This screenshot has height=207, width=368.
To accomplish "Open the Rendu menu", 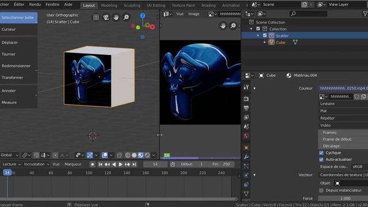I will [35, 5].
